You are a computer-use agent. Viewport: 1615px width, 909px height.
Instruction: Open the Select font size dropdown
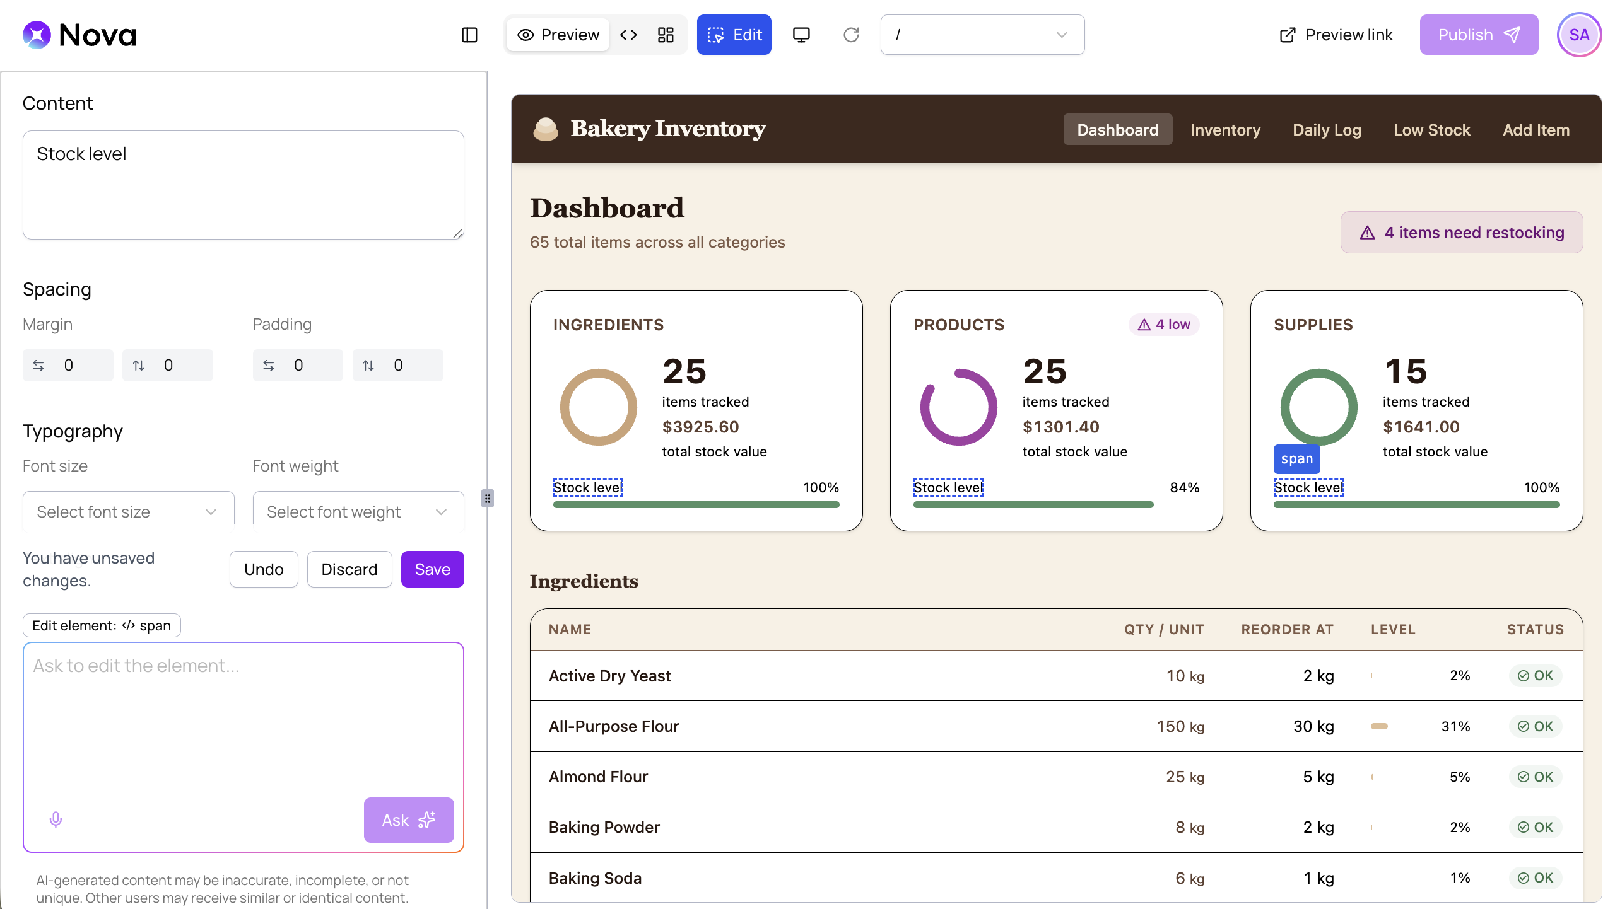(129, 511)
